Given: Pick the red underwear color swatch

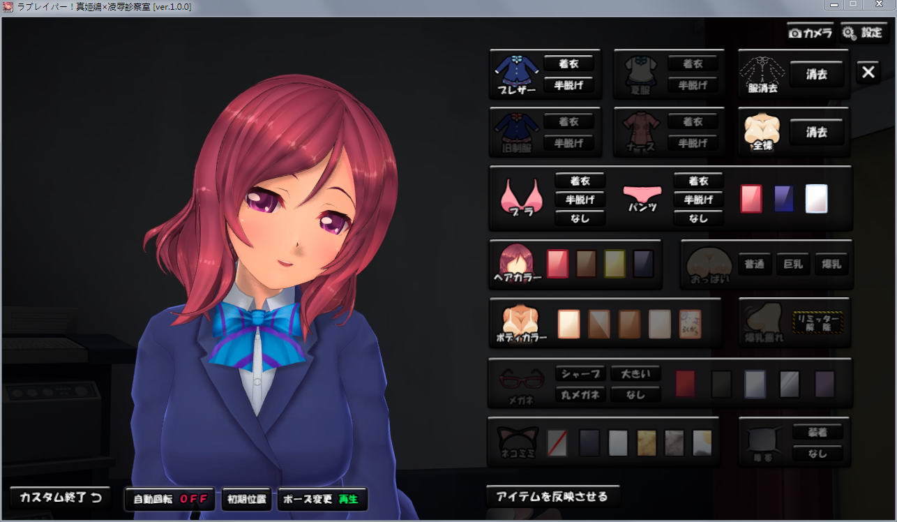Looking at the screenshot, I should [x=751, y=199].
